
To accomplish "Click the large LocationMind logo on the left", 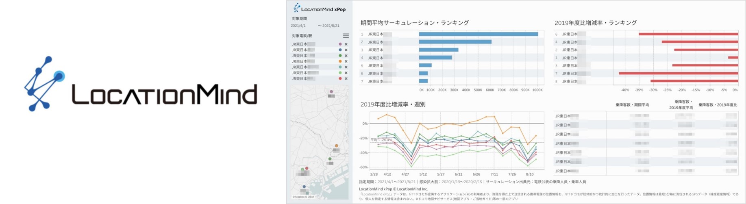I will pos(141,84).
